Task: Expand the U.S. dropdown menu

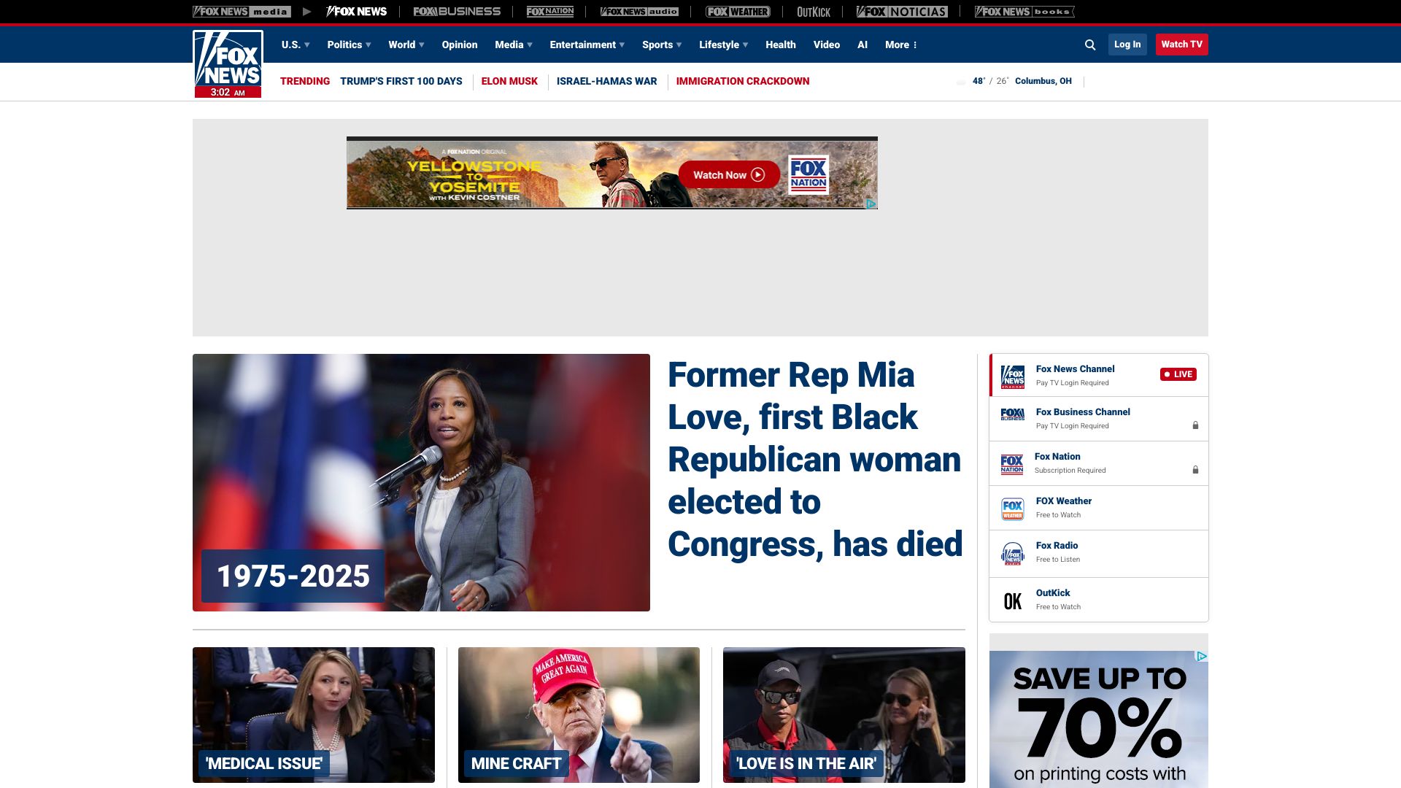Action: [x=296, y=45]
